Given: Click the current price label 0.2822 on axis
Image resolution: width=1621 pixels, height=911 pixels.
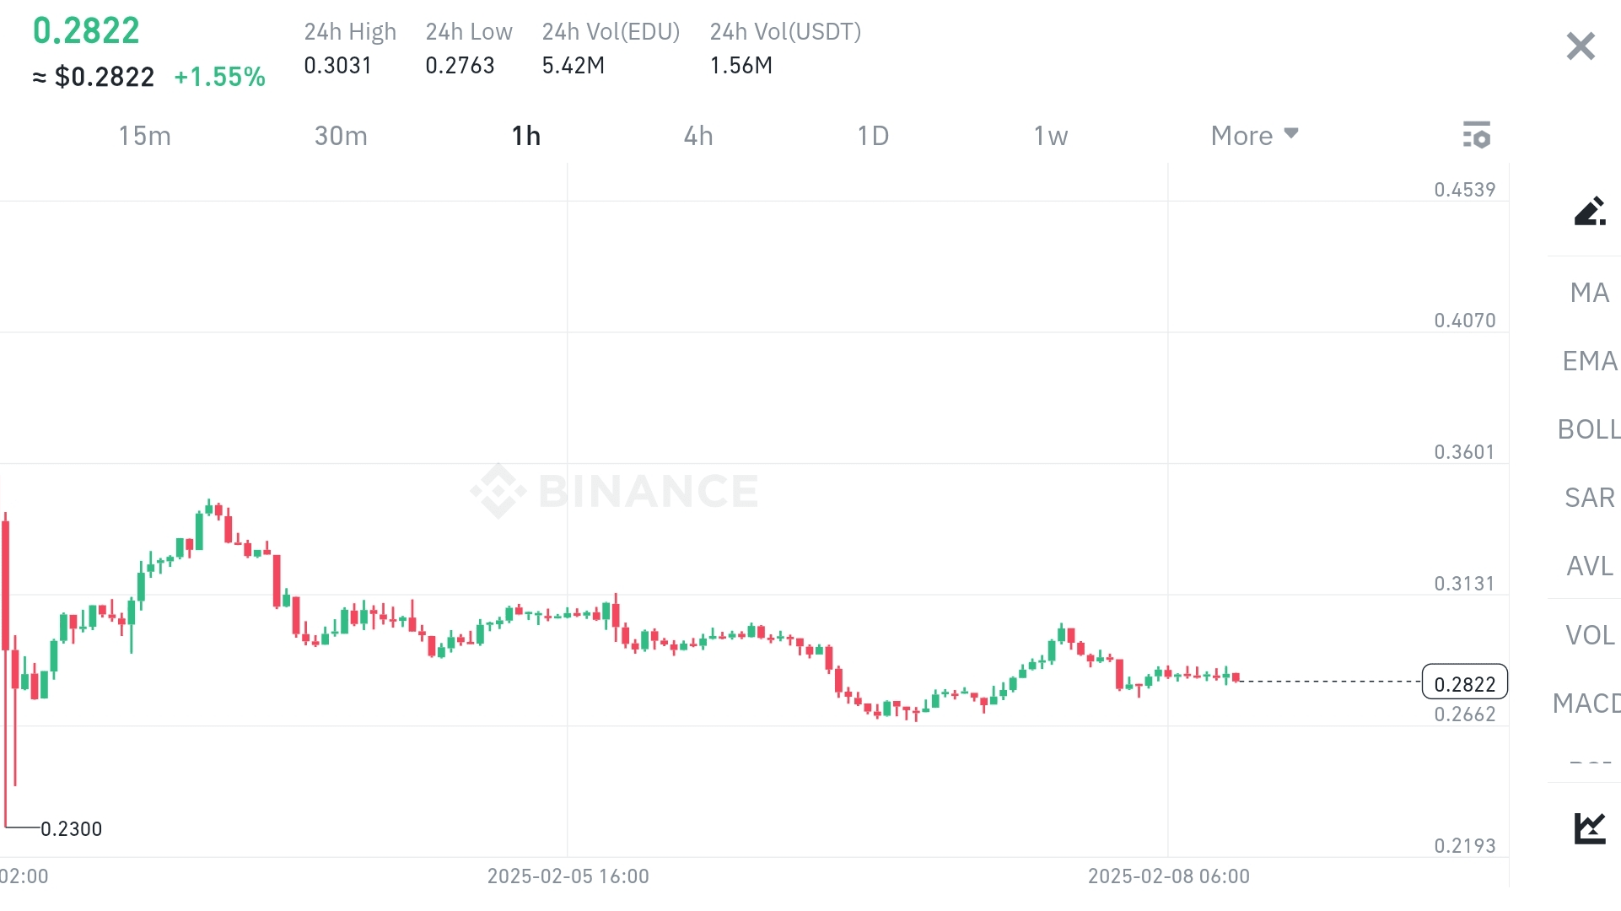Looking at the screenshot, I should (x=1464, y=683).
